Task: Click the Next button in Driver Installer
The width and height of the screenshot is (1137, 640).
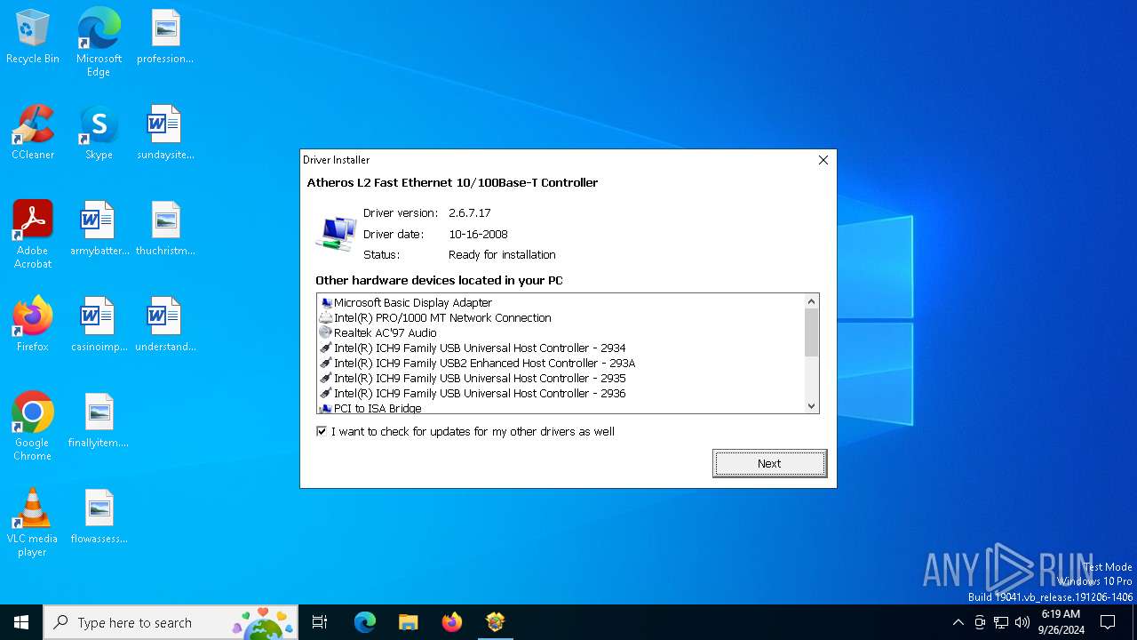Action: pos(769,463)
